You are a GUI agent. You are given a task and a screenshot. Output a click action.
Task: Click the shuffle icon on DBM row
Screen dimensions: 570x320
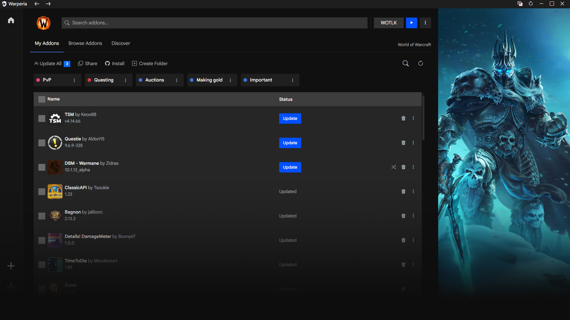point(393,167)
